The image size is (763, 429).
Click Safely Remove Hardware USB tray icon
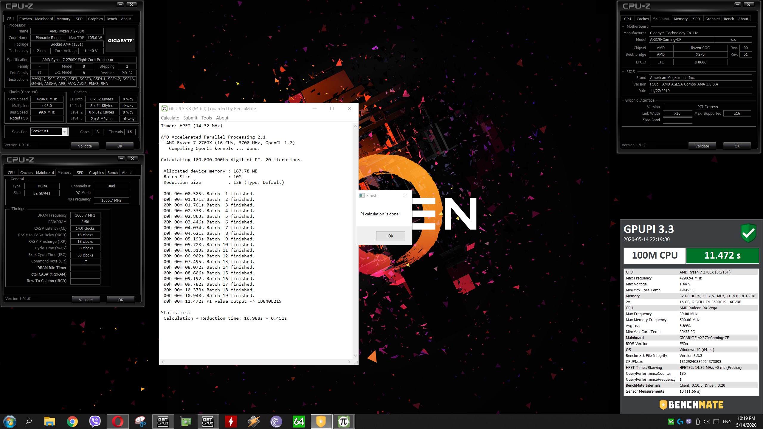698,422
